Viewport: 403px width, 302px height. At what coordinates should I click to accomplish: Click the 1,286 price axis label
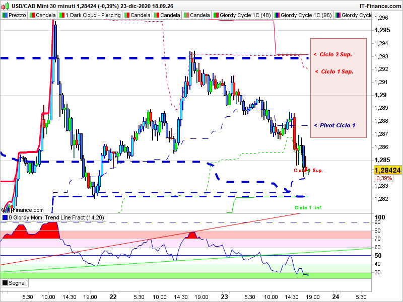[381, 147]
